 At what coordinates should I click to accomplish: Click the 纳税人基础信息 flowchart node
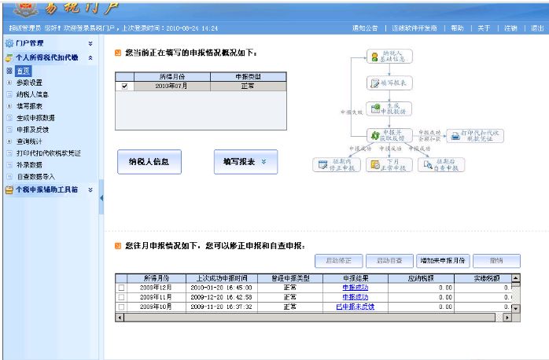coord(389,57)
